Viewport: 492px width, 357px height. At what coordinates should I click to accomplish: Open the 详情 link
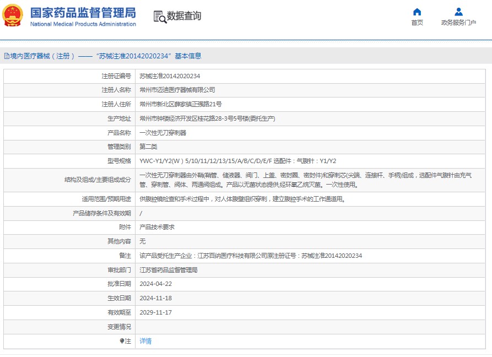[145, 341]
